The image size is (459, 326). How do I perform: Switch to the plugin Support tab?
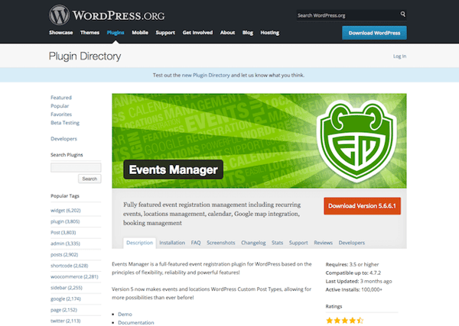pyautogui.click(x=298, y=243)
